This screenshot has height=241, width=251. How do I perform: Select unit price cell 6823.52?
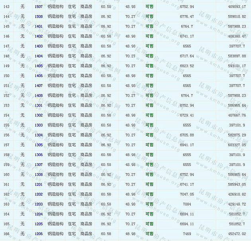tap(187, 66)
